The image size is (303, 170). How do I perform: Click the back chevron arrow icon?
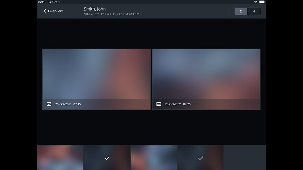click(x=45, y=11)
